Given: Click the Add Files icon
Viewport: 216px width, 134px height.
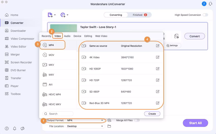Looking at the screenshot, I should 50,15.
